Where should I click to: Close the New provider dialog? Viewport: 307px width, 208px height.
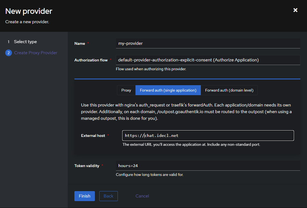[x=295, y=10]
